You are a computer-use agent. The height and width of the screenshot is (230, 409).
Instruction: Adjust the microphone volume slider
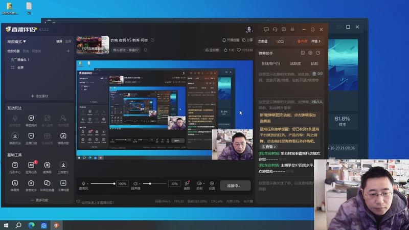(102, 183)
